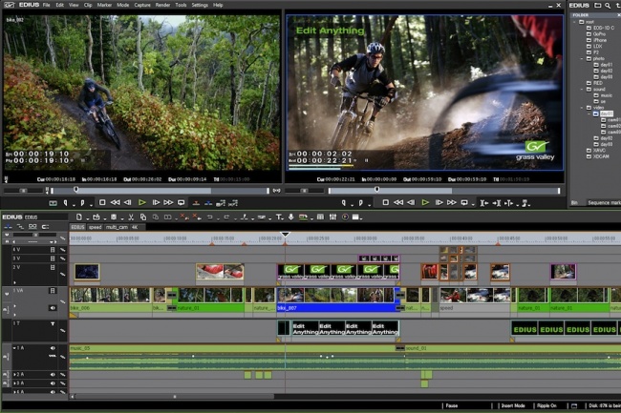Rewind the recorder monitor
Image resolution: width=621 pixels, height=413 pixels.
[x=398, y=203]
